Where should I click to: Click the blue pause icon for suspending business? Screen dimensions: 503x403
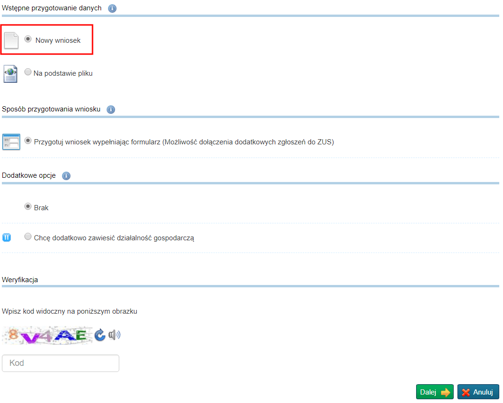coord(7,237)
